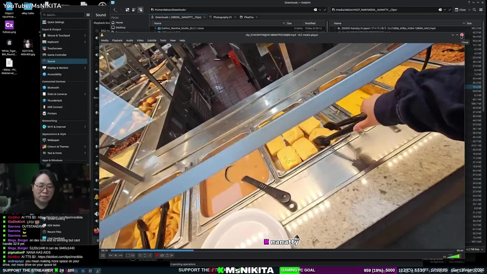Open VLC Tools menu
The height and width of the screenshot is (274, 487).
point(163,40)
